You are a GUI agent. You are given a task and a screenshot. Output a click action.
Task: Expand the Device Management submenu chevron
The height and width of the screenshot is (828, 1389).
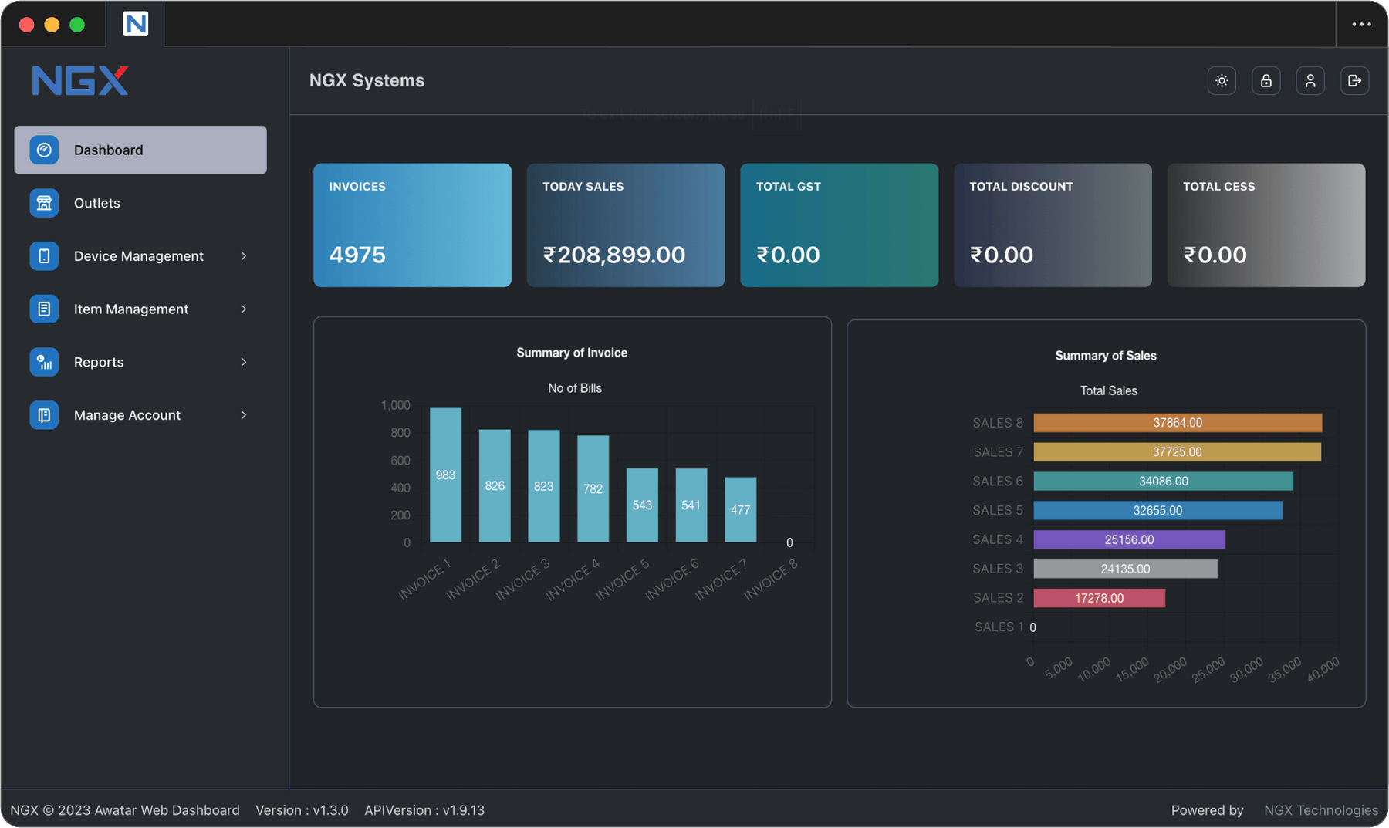click(x=244, y=256)
